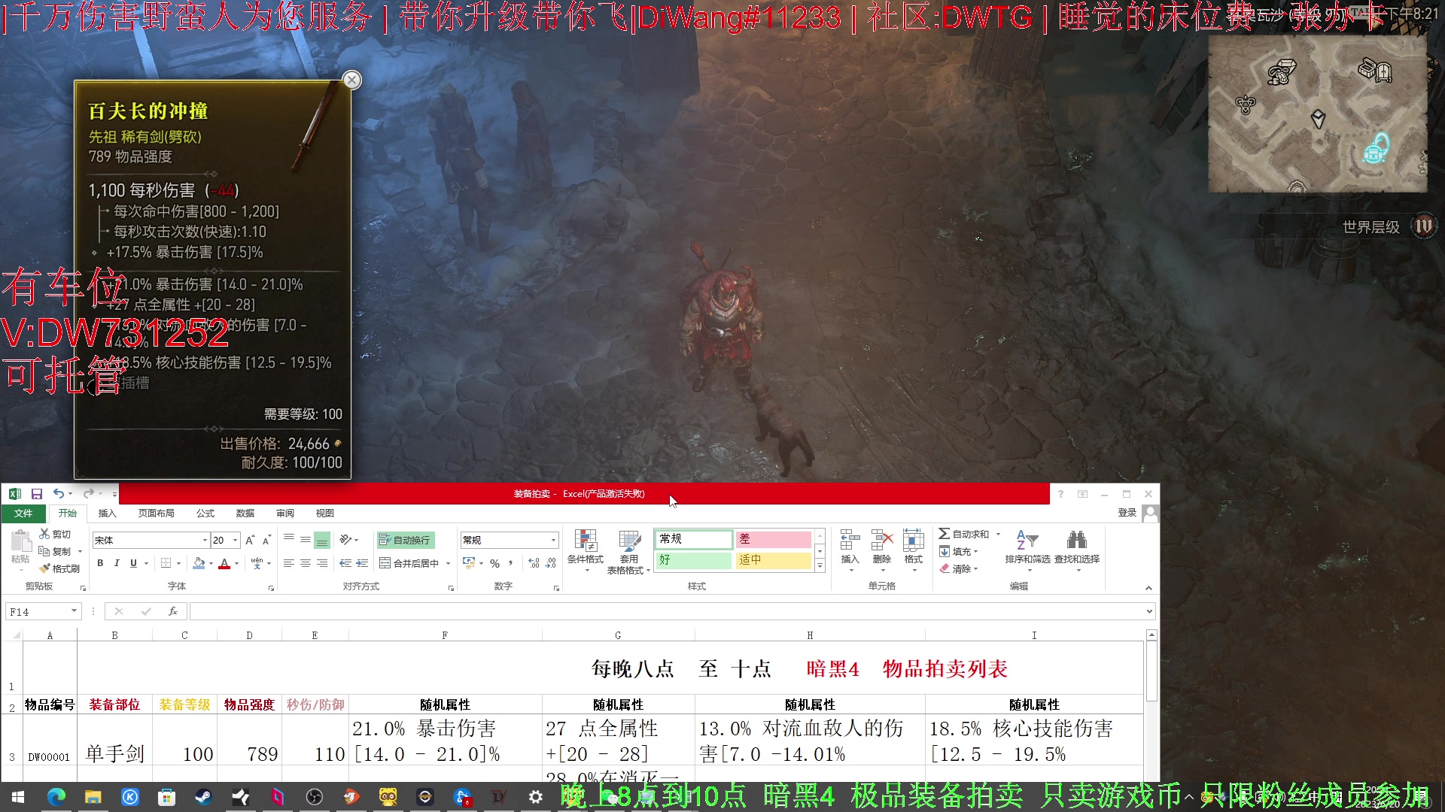Collapse the Excel ribbon

1148,588
